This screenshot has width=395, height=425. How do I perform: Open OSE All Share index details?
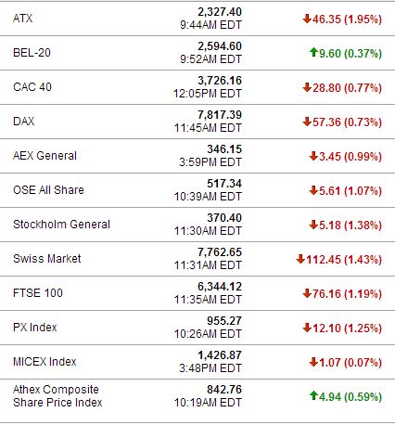point(48,190)
